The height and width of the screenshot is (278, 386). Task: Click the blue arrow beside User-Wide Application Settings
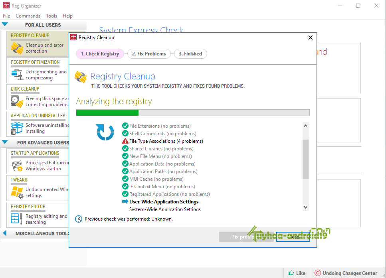(x=125, y=202)
